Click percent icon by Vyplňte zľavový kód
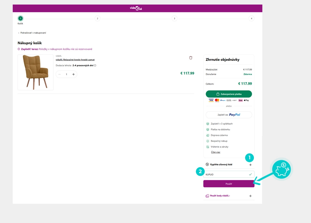 coord(207,164)
